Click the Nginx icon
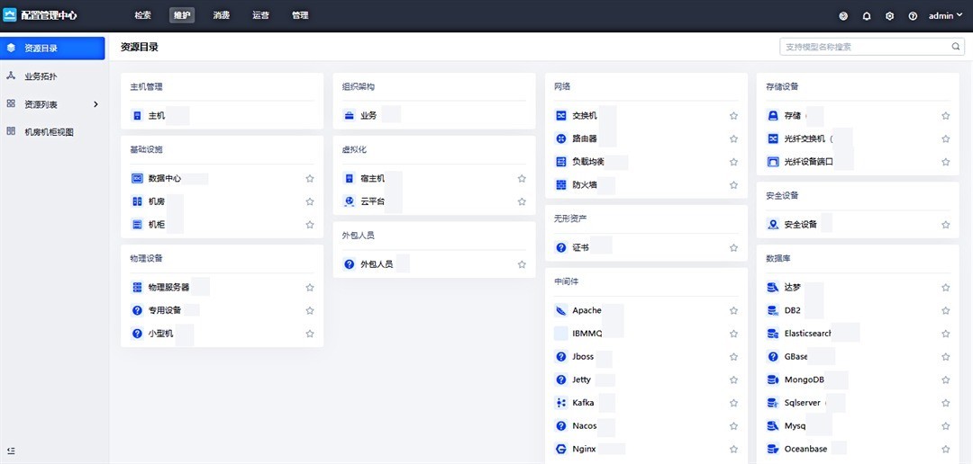Image resolution: width=973 pixels, height=464 pixels. pos(560,449)
